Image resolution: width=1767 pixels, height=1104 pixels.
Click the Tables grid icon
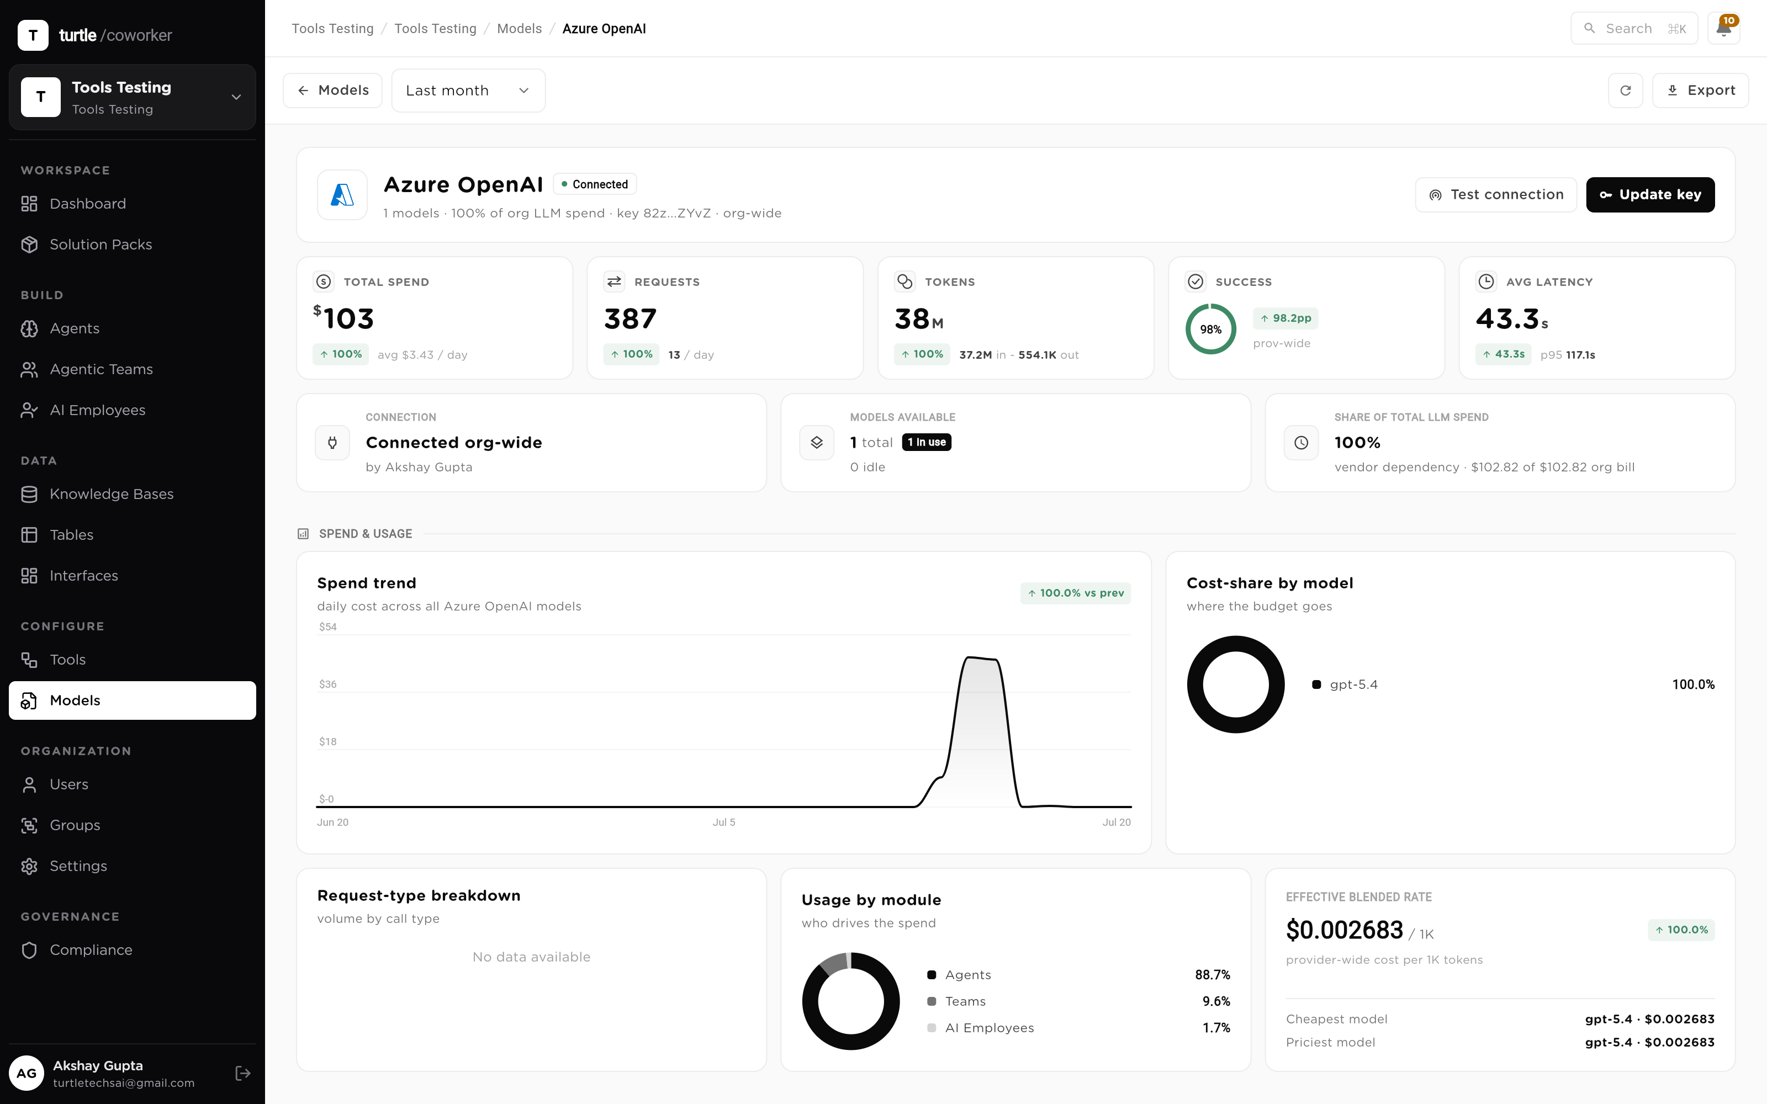click(x=29, y=535)
